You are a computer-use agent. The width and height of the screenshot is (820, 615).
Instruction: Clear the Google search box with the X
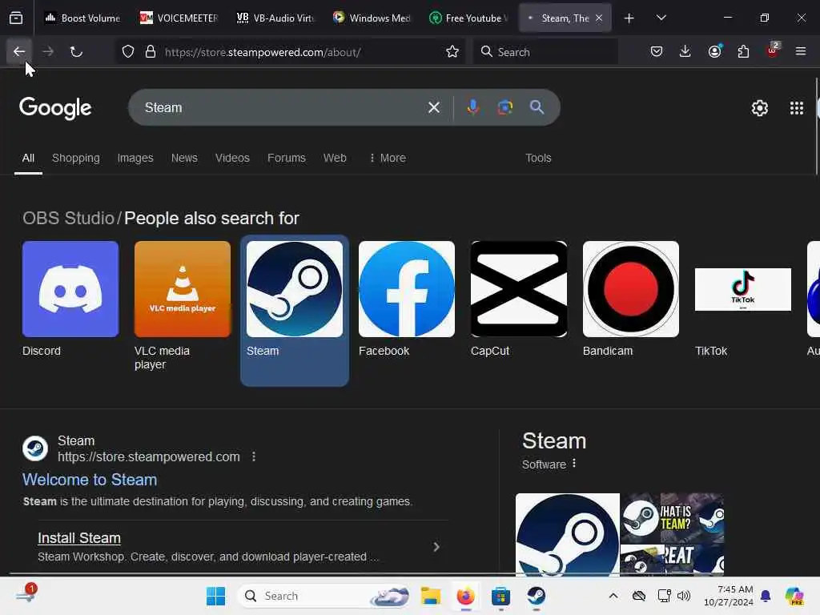click(x=433, y=108)
